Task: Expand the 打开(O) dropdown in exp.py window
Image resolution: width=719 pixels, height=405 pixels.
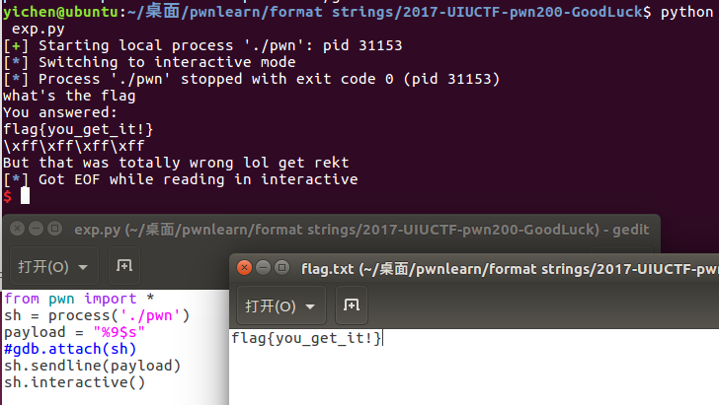Action: coord(55,266)
